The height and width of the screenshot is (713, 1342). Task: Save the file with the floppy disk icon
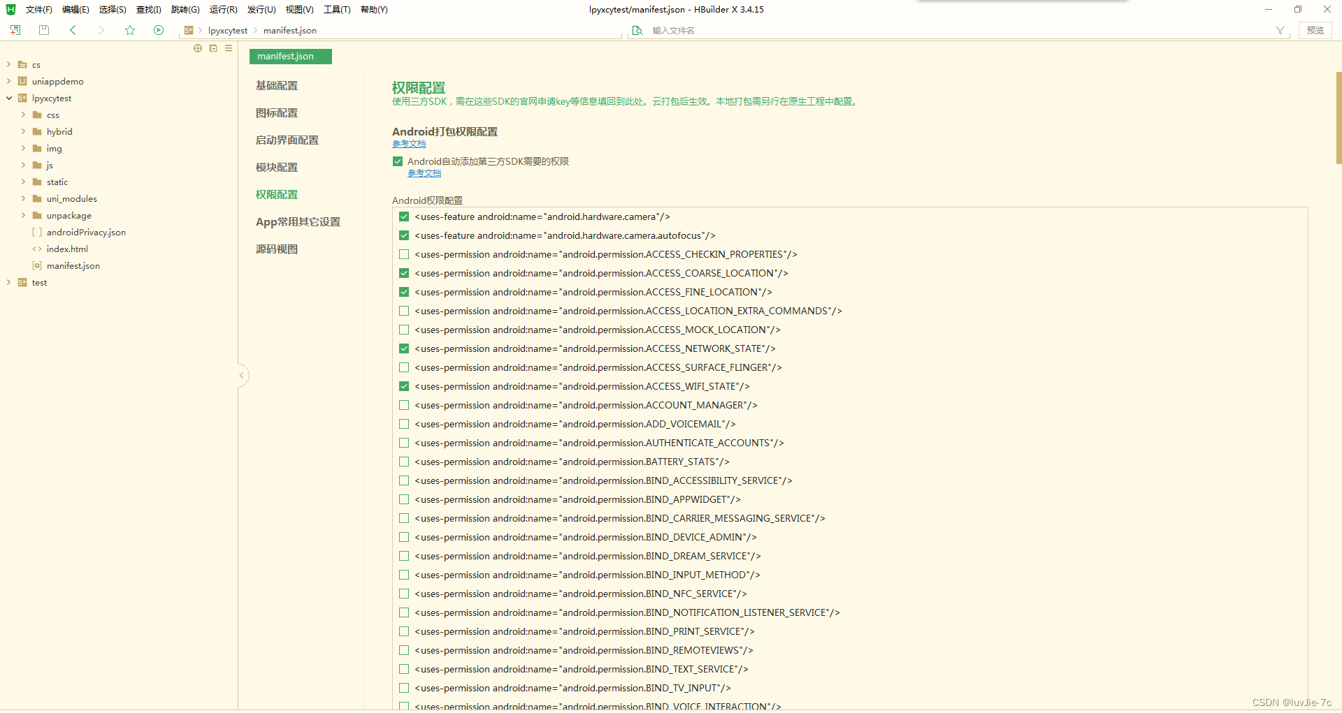point(43,30)
